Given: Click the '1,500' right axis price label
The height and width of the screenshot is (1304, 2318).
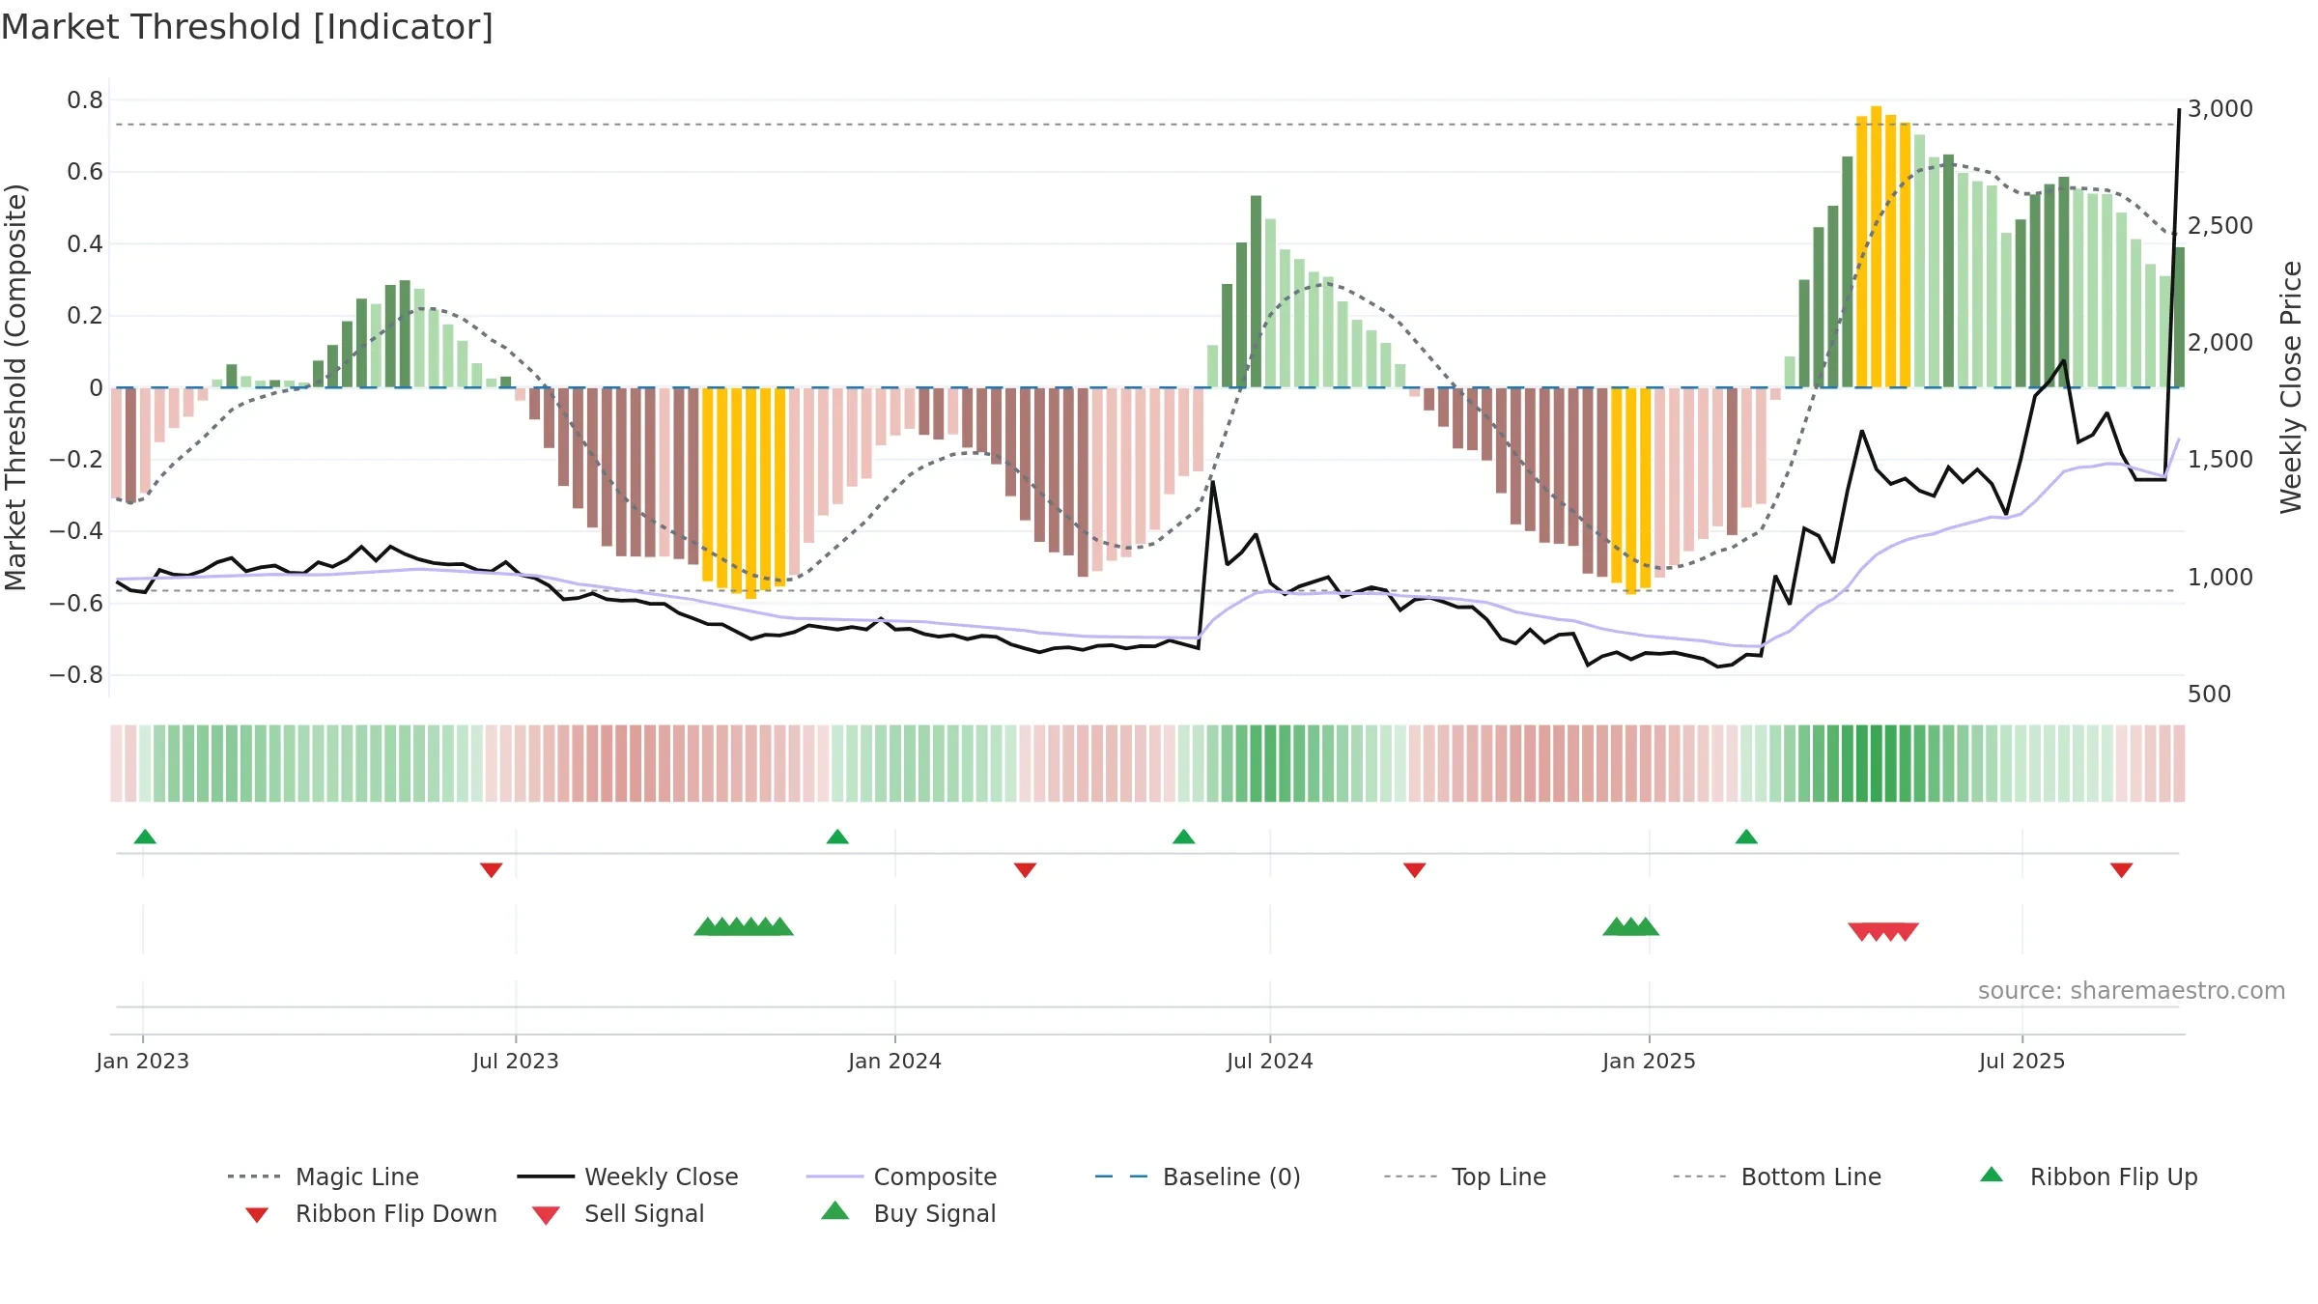Looking at the screenshot, I should click(x=2220, y=460).
